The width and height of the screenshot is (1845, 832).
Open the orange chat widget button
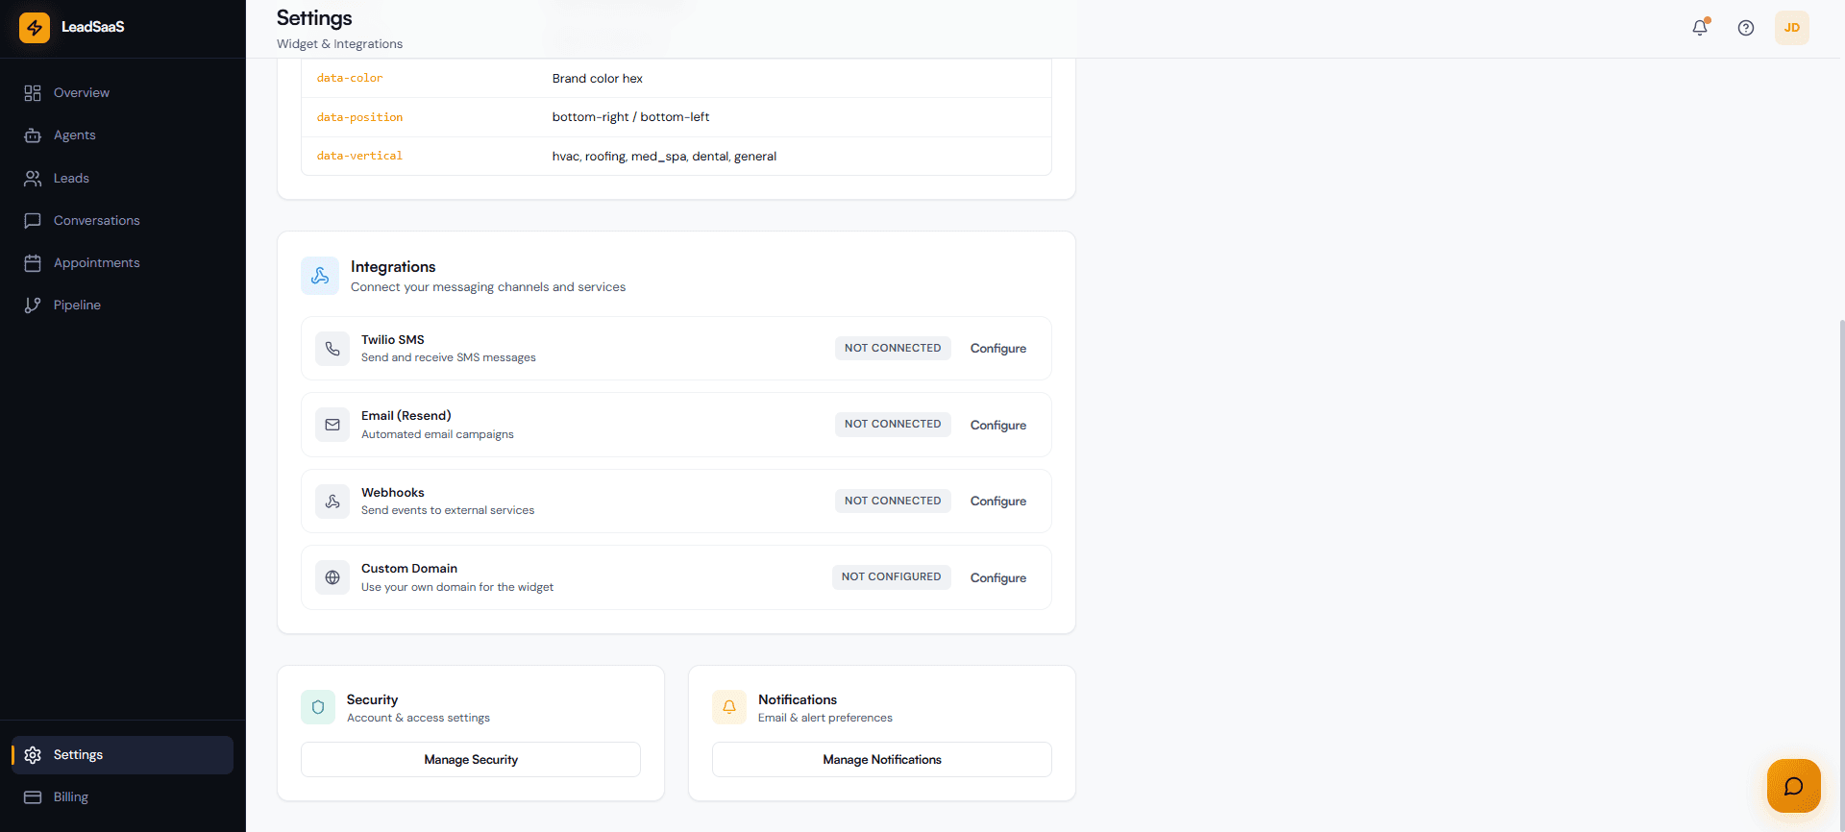[x=1794, y=786]
